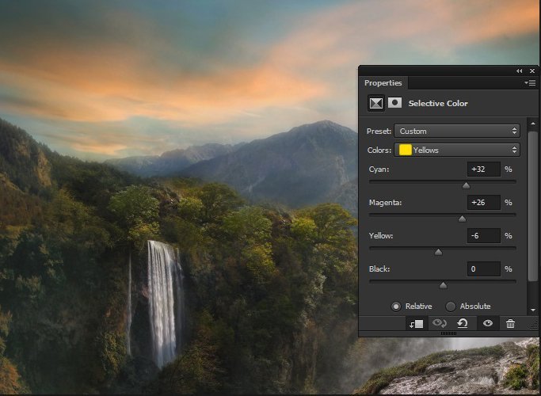
Task: Click the Black value input field
Action: click(483, 269)
